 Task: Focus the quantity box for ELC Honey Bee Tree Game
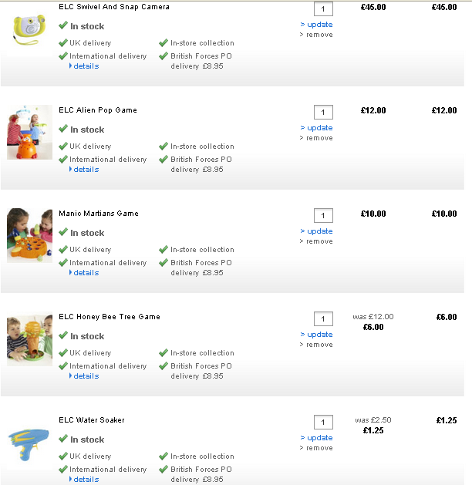pyautogui.click(x=323, y=319)
